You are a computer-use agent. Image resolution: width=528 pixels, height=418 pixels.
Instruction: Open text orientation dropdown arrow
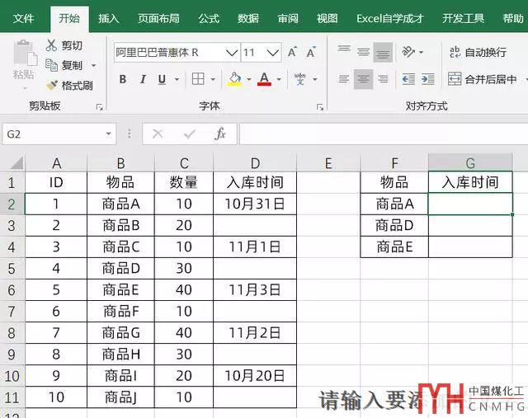[421, 53]
